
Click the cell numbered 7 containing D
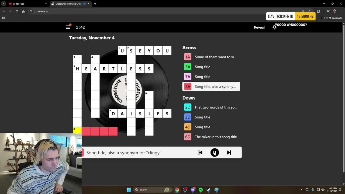click(113, 113)
